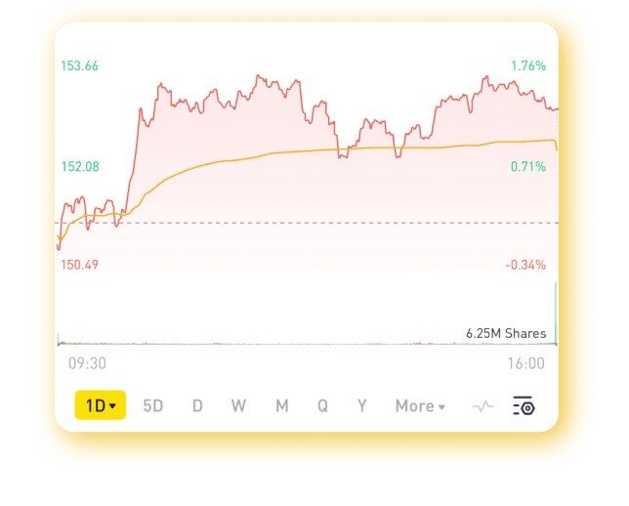The image size is (629, 506).
Task: Switch to the Y yearly timeframe
Action: 361,406
